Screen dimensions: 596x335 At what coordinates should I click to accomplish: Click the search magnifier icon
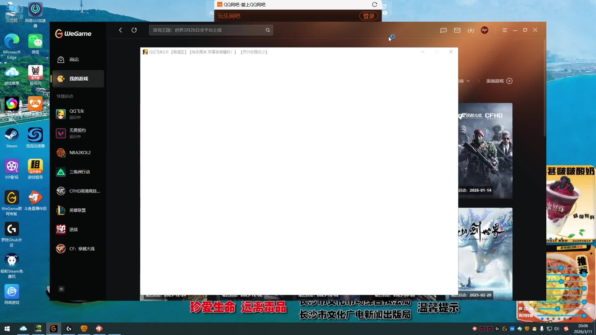(268, 30)
